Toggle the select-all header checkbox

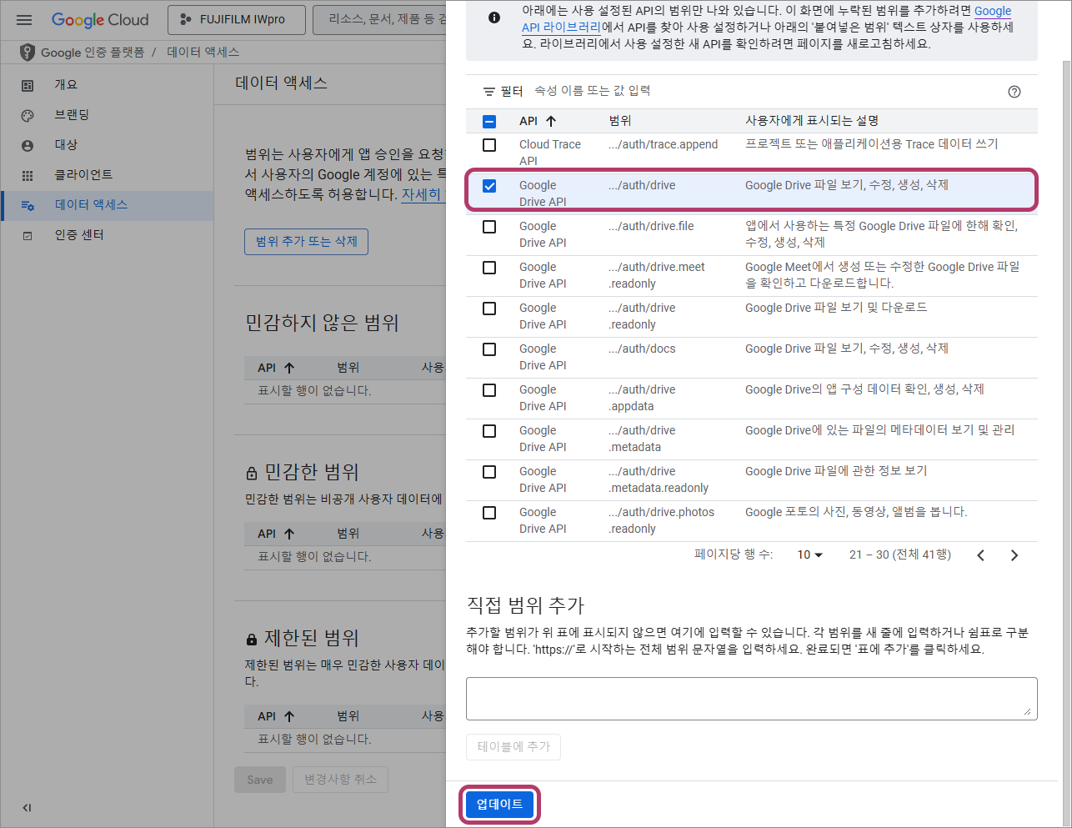pos(489,122)
